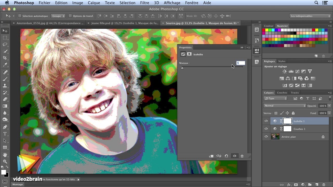Click the foreground color swatch
333x187 pixels.
[x=3, y=172]
